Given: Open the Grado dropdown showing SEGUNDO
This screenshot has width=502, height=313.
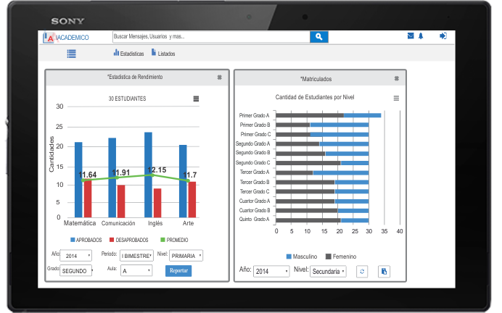Looking at the screenshot, I should 77,271.
